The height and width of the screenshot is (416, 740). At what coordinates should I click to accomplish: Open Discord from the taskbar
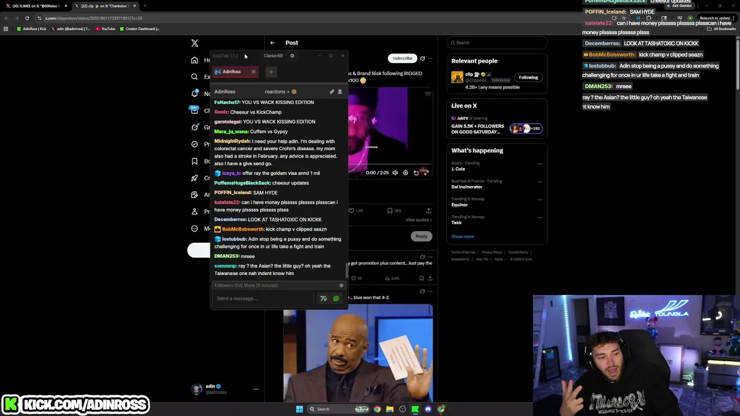coord(428,409)
